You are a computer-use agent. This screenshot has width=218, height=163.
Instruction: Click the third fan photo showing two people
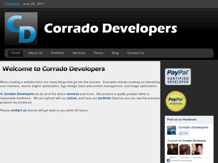(x=197, y=149)
